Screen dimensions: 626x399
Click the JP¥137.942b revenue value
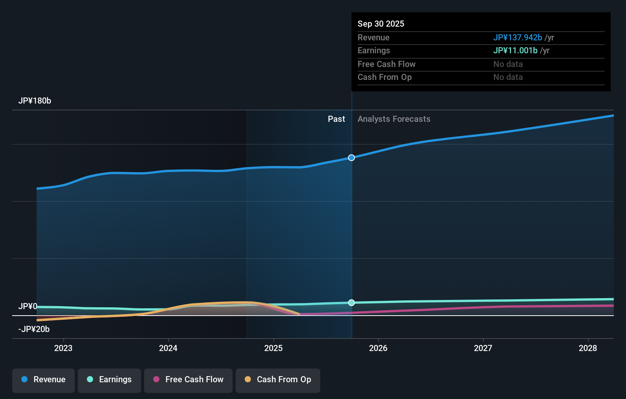pyautogui.click(x=518, y=37)
